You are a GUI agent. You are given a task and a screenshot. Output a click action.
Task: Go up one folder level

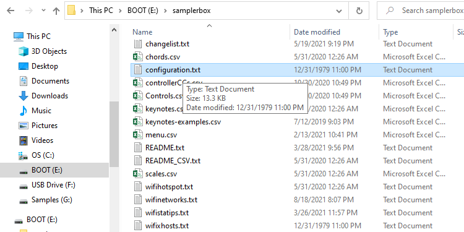click(56, 11)
